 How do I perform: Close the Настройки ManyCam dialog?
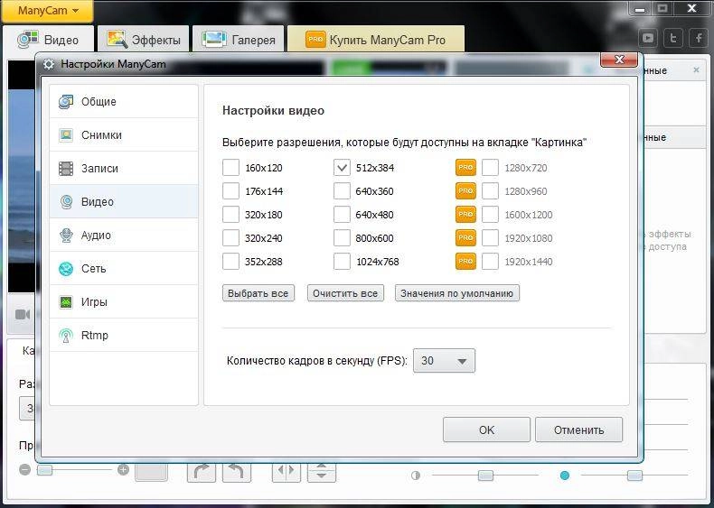619,60
